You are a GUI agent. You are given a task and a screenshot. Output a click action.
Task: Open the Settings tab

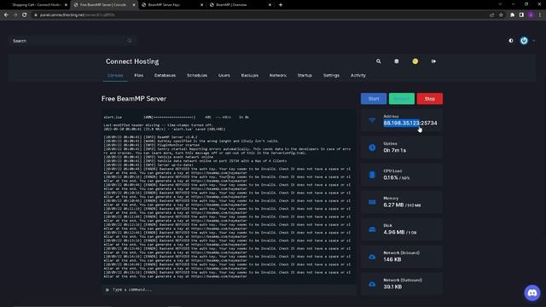tap(331, 76)
